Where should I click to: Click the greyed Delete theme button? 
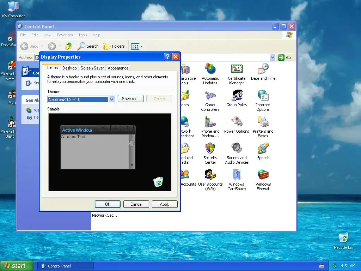159,99
